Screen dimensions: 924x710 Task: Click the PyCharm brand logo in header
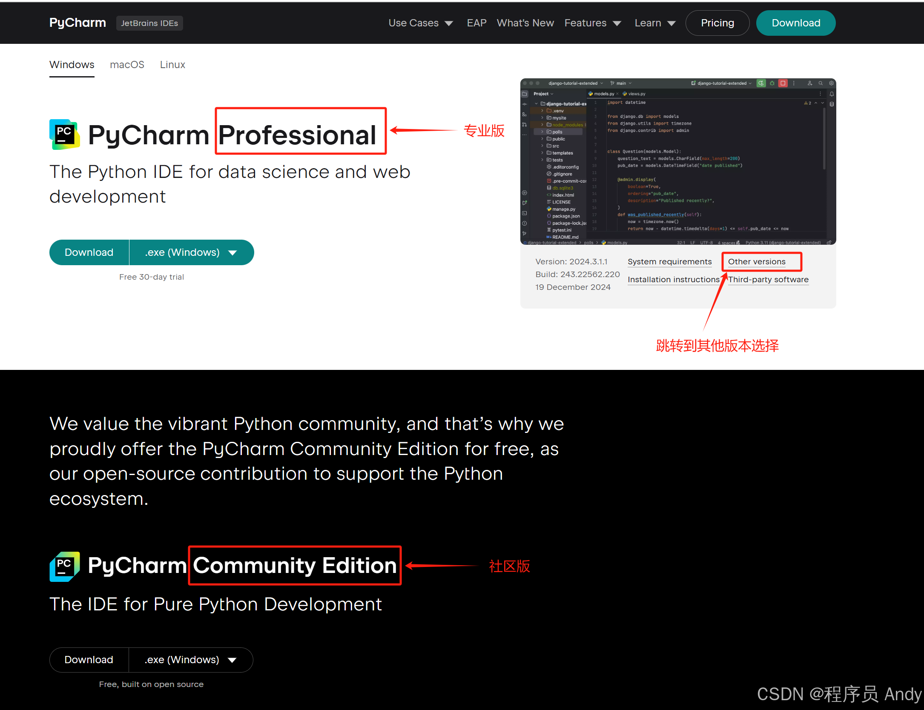coord(77,23)
